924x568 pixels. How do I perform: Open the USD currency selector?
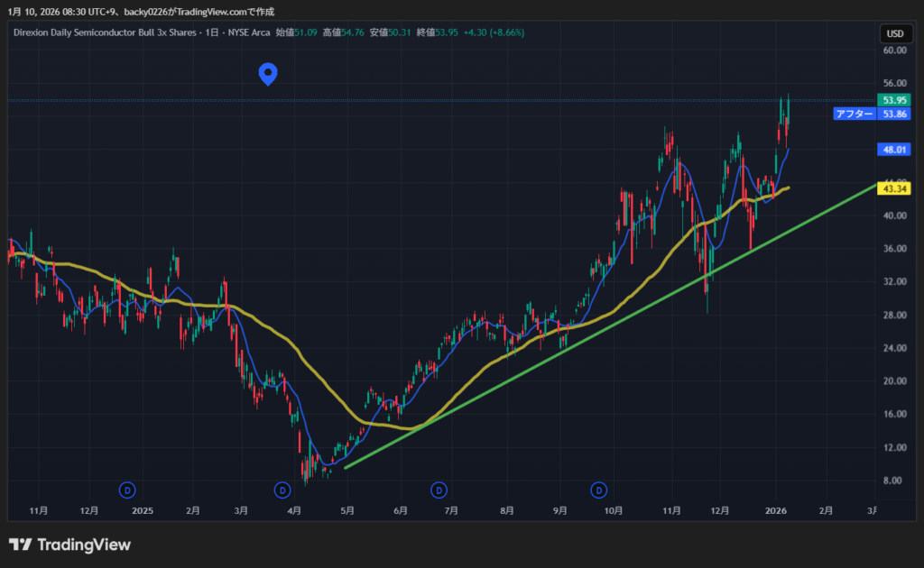click(x=894, y=33)
